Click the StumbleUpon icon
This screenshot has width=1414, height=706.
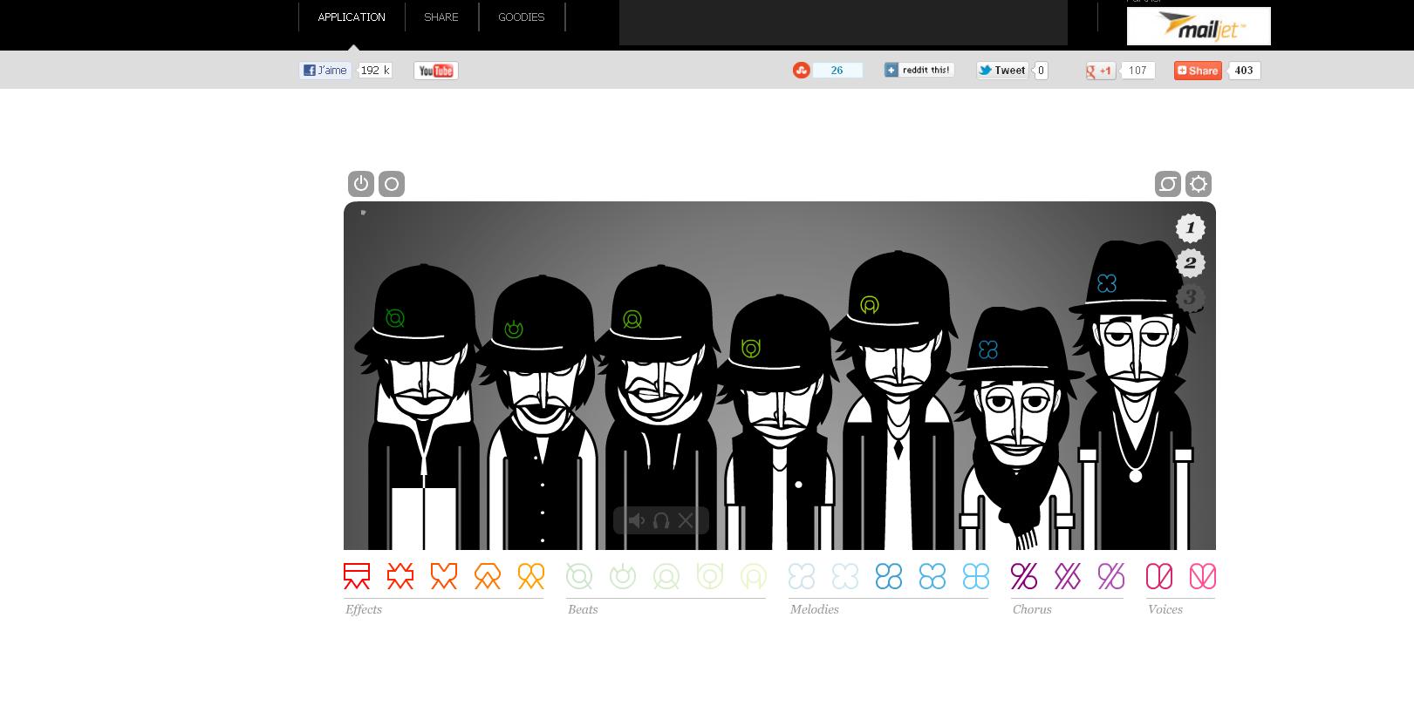[x=802, y=71]
